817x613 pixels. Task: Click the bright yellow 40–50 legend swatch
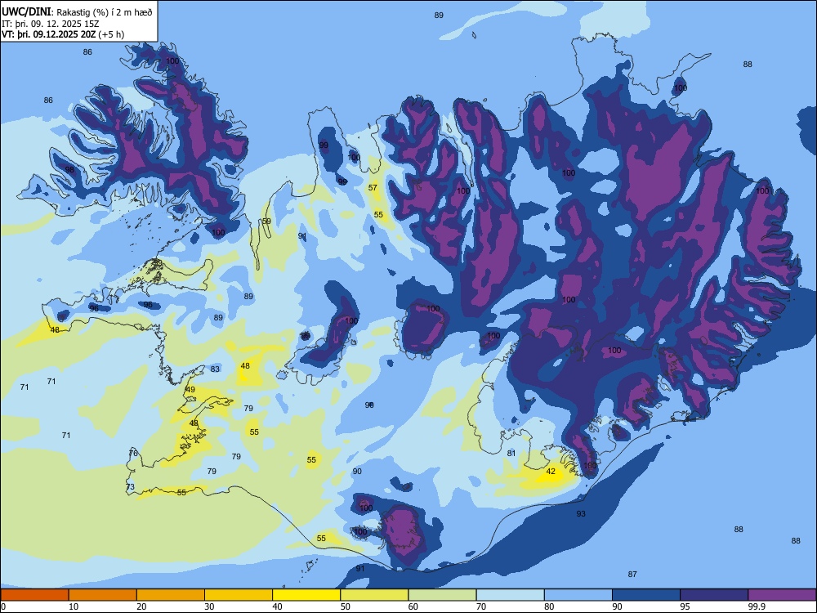tap(306, 595)
